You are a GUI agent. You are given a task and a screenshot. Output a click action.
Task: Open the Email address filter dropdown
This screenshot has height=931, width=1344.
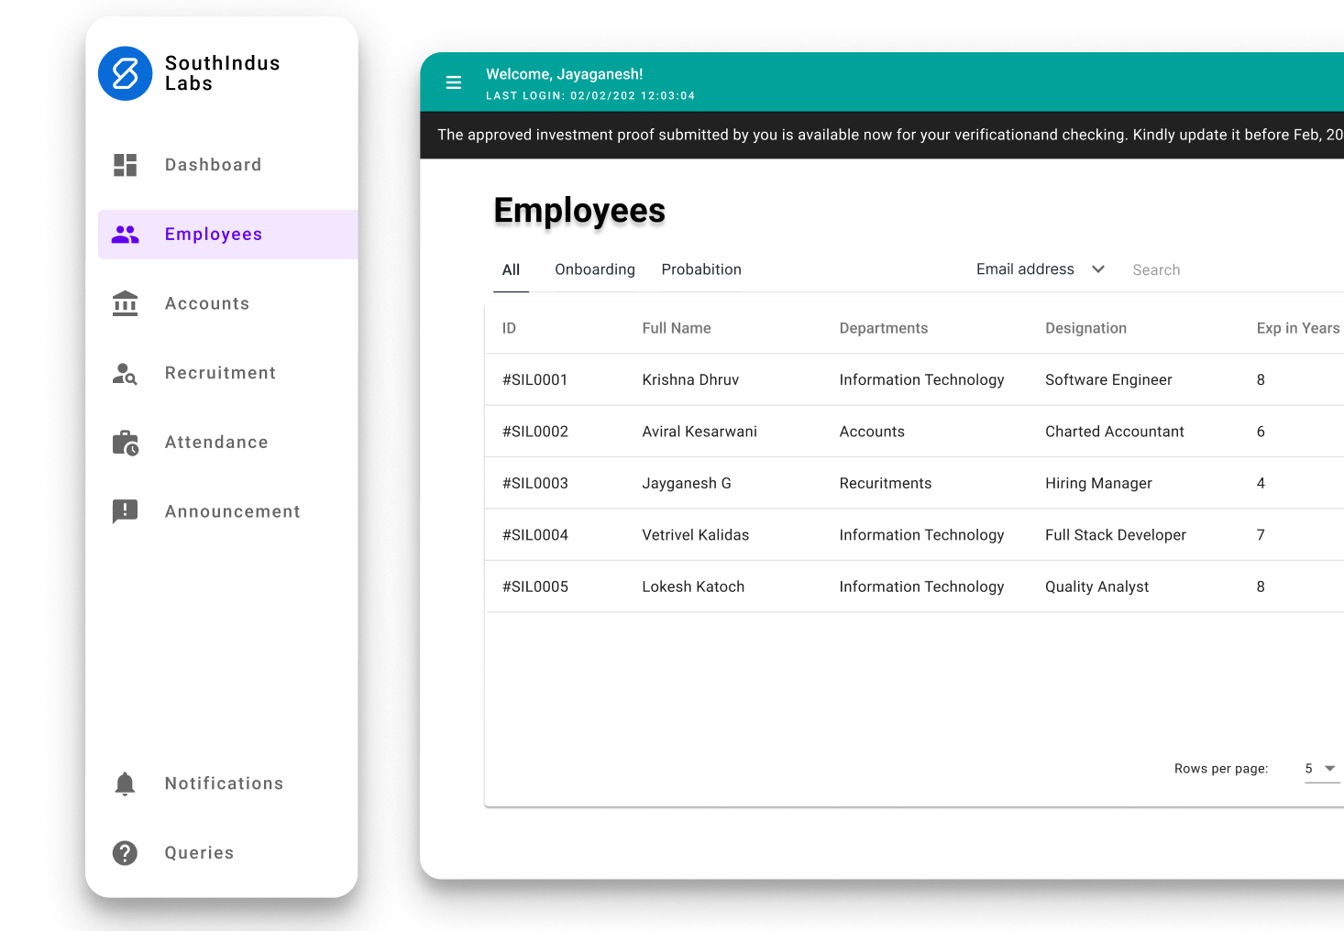1025,268
